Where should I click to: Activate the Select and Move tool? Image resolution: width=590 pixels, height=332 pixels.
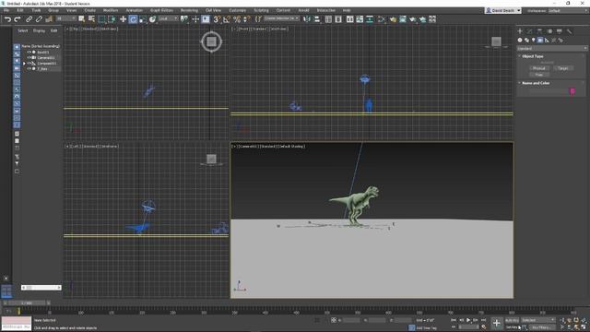pyautogui.click(x=123, y=19)
